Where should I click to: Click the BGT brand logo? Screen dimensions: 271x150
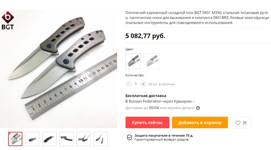[8, 20]
